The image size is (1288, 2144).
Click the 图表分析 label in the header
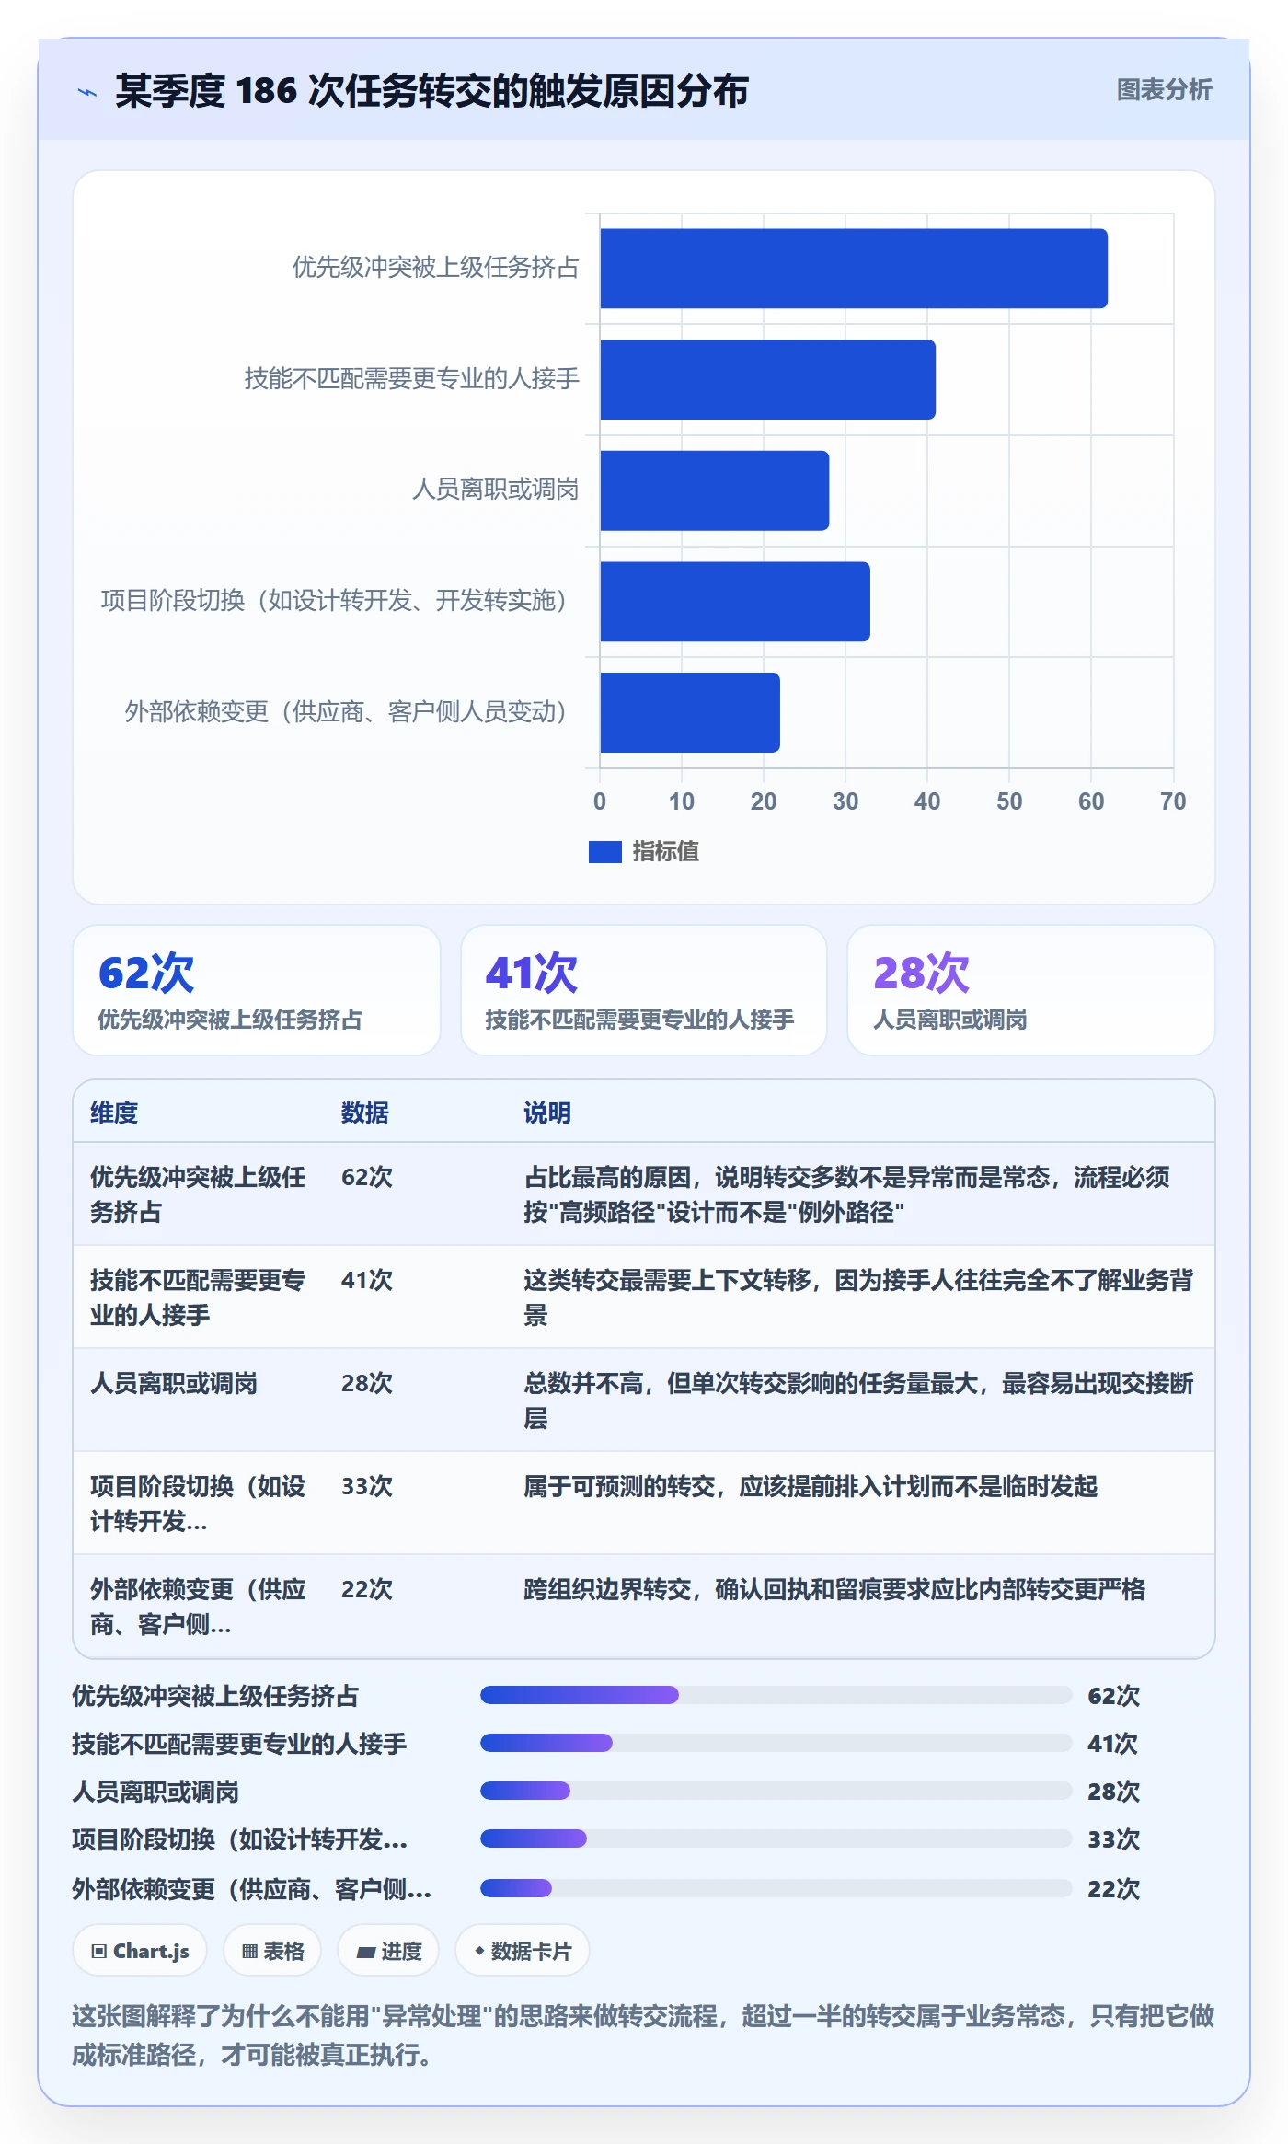(x=1164, y=90)
